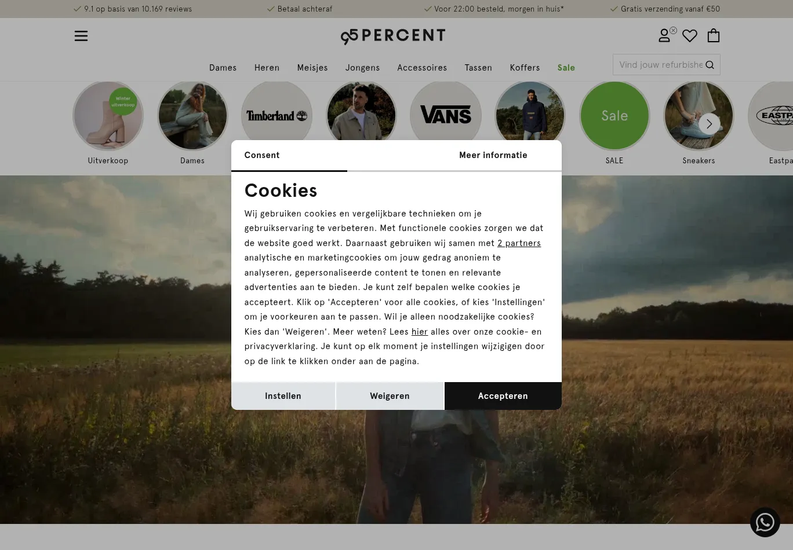Viewport: 793px width, 550px height.
Task: Open WhatsApp chat bubble
Action: pyautogui.click(x=765, y=522)
